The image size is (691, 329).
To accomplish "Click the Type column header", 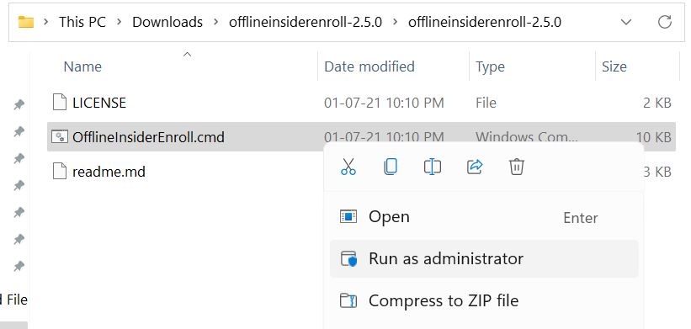I will (490, 67).
